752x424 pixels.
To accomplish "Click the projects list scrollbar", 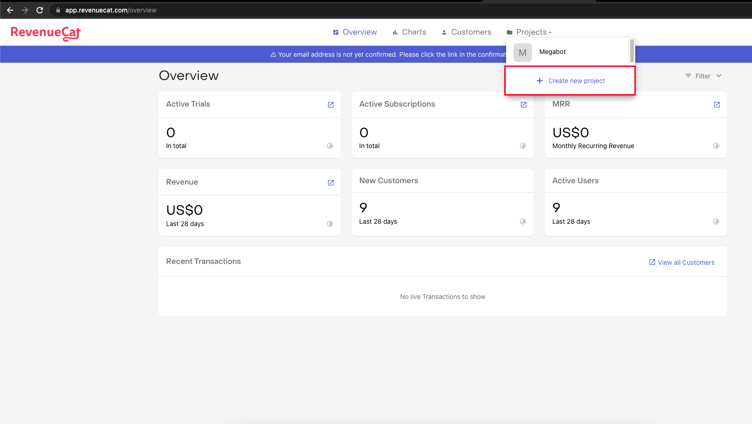I will click(x=632, y=51).
